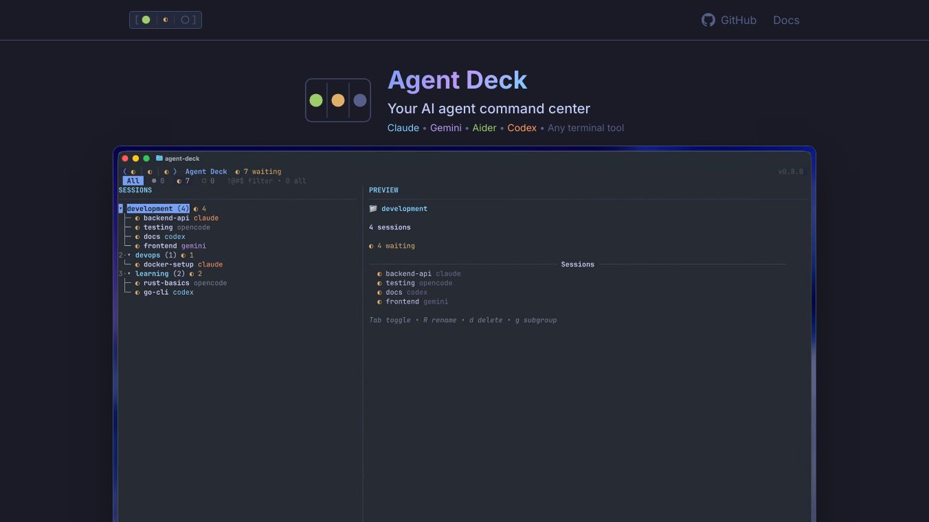The height and width of the screenshot is (522, 929).
Task: Click the yellow dot in the logo card
Action: pyautogui.click(x=338, y=100)
